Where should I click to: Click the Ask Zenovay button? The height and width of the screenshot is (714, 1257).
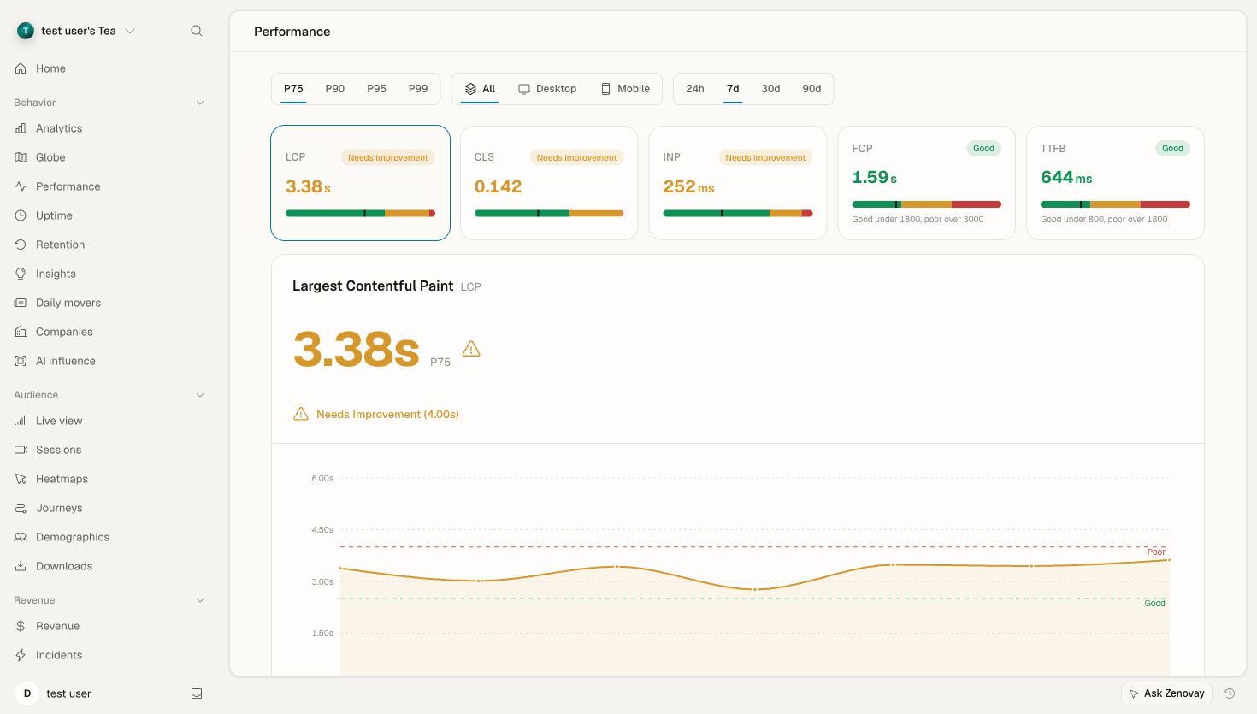(x=1166, y=693)
